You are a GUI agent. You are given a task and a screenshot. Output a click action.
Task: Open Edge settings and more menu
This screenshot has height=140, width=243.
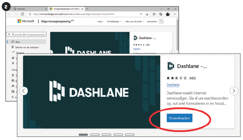point(175,14)
